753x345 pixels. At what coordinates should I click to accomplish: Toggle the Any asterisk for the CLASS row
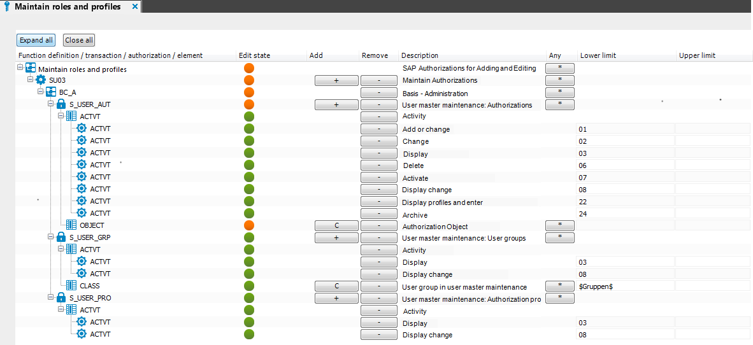point(560,286)
